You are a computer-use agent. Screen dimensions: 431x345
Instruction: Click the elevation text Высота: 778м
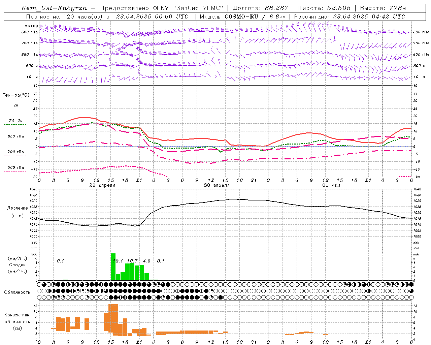383,8
